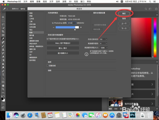Select the Move tool
Image resolution: width=159 pixels, height=120 pixels.
[3, 17]
